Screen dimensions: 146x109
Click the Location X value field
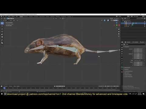pyautogui.click(x=138, y=49)
